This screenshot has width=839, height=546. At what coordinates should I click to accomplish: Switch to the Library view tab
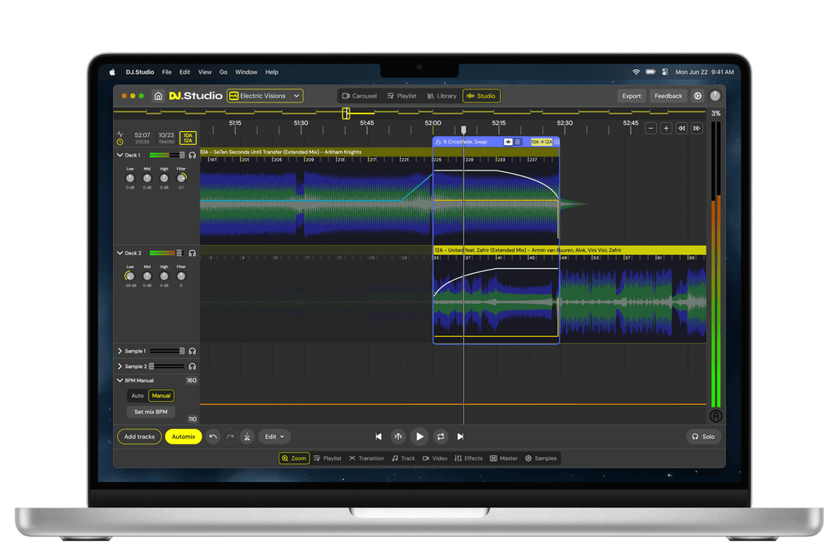442,96
